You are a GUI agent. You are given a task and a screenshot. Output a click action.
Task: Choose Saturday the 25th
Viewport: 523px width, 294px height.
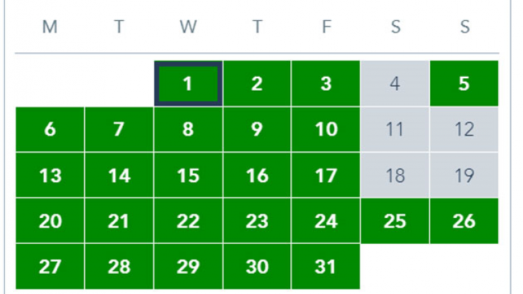395,221
